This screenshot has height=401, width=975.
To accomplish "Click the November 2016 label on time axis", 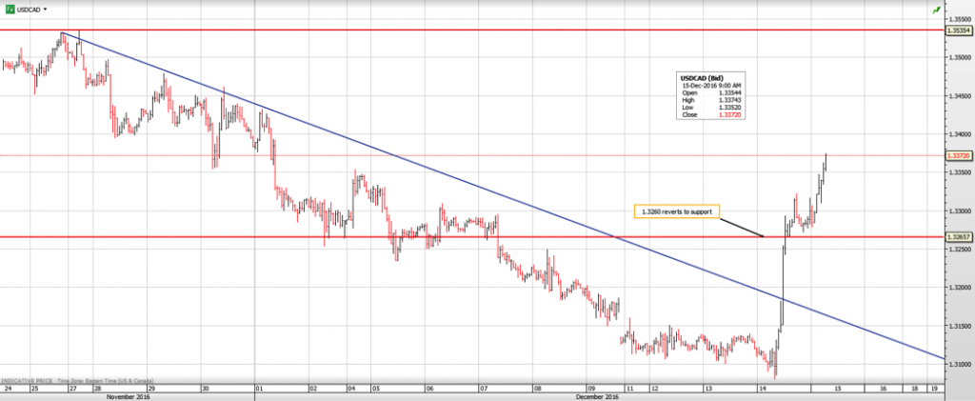I will point(129,395).
